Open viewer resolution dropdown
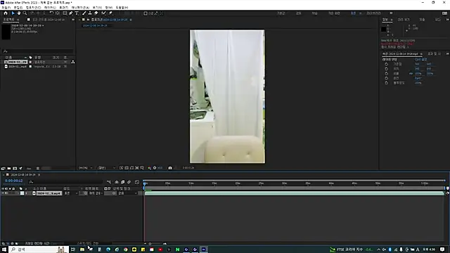450x253 pixels. tap(106, 168)
